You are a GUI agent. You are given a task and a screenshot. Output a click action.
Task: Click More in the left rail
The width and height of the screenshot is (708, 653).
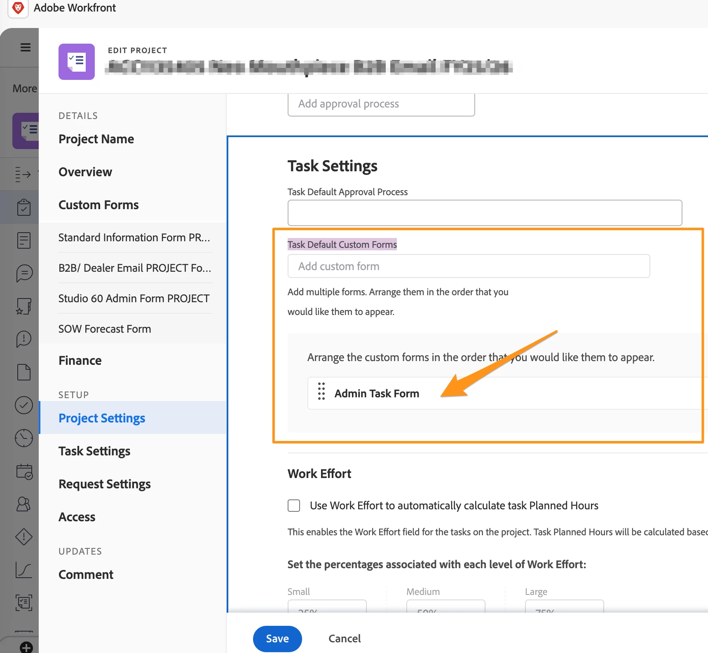pyautogui.click(x=25, y=89)
